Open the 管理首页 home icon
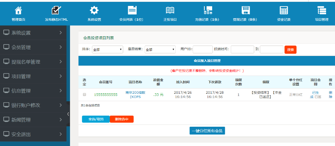The height and width of the screenshot is (146, 335). (18, 10)
